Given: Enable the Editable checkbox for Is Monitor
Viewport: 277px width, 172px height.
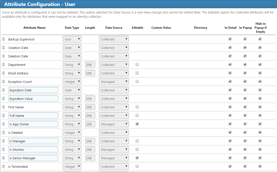Looking at the screenshot, I should click(137, 149).
